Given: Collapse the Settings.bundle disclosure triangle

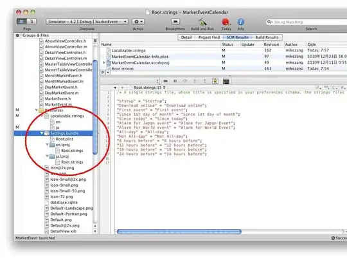Looking at the screenshot, I should coord(42,133).
